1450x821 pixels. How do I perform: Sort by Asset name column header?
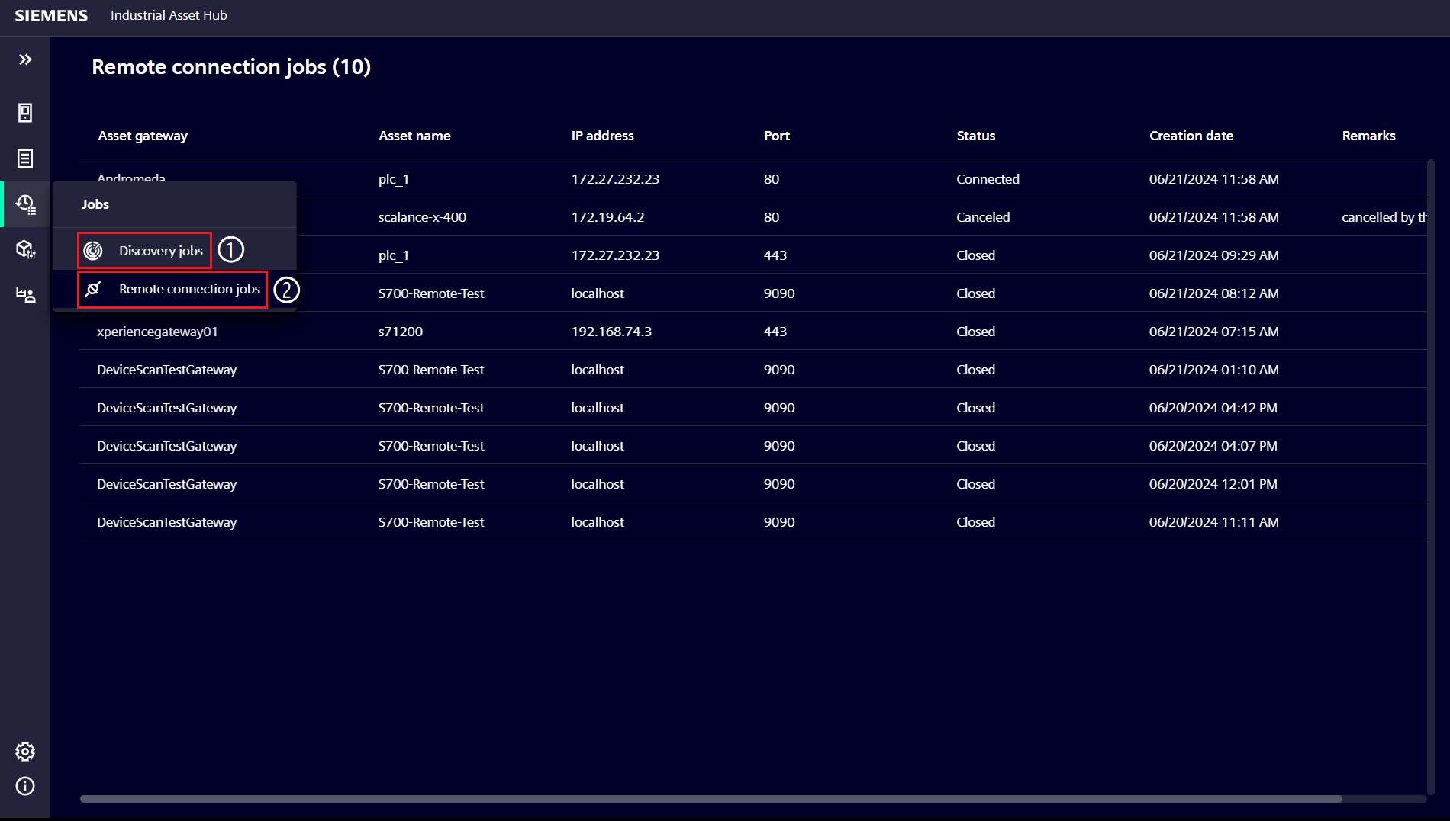tap(414, 136)
